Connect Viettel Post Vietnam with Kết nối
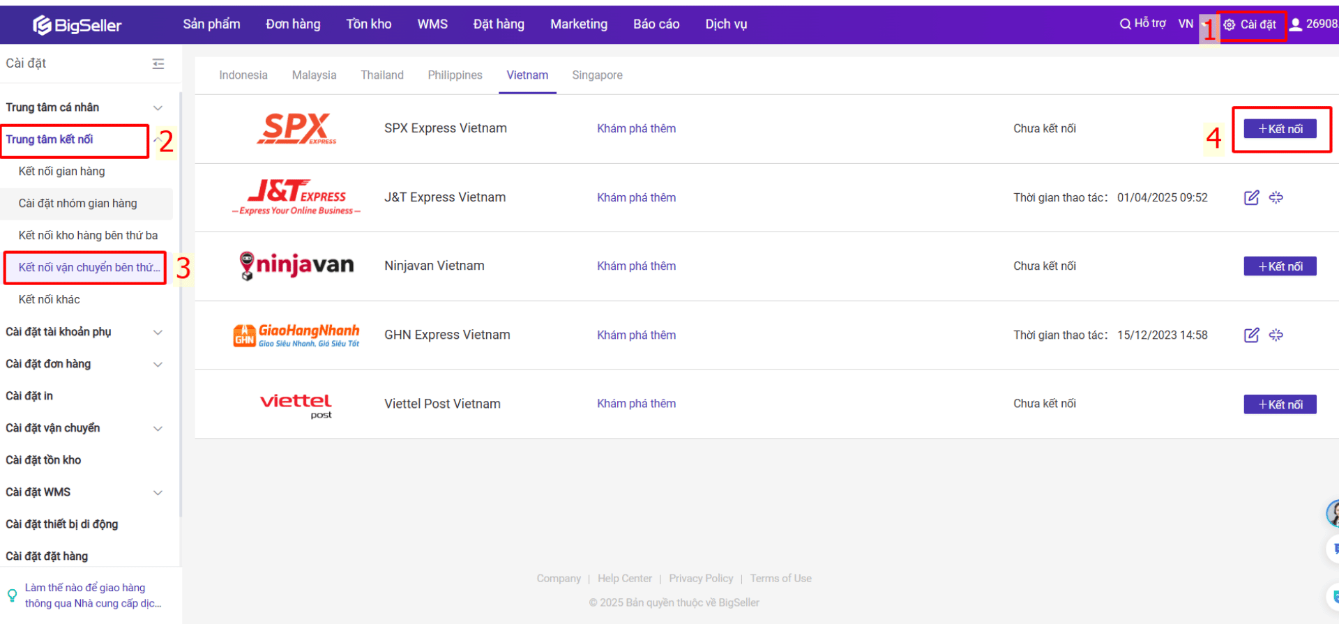The height and width of the screenshot is (624, 1339). tap(1280, 404)
